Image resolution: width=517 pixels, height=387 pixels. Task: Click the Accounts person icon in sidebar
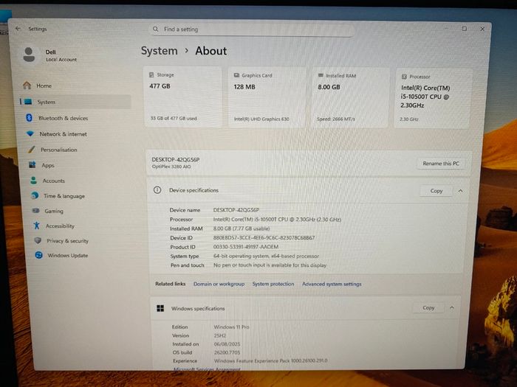click(33, 180)
